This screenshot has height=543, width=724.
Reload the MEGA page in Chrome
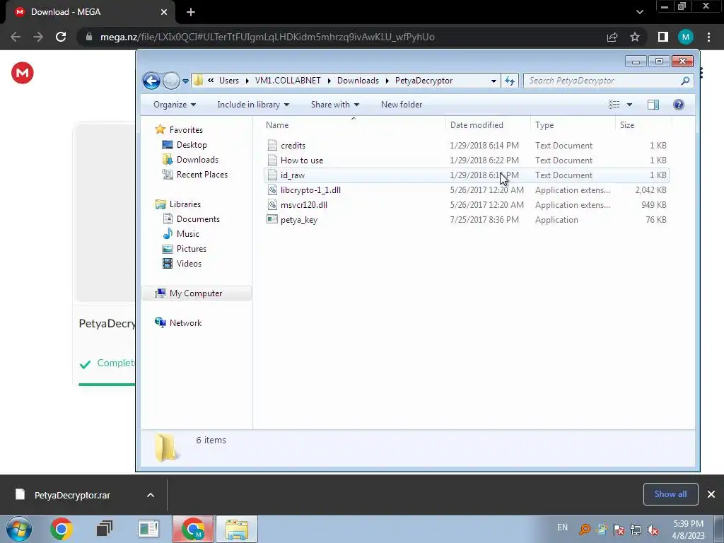pyautogui.click(x=61, y=37)
